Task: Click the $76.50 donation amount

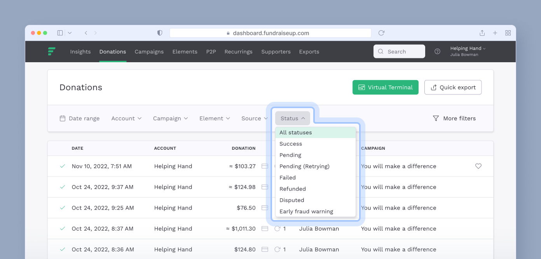Action: tap(246, 208)
